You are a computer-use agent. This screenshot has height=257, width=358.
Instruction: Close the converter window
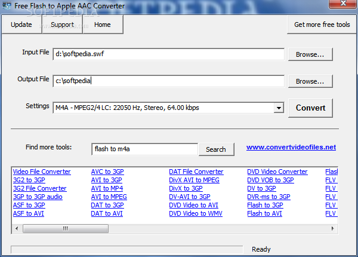click(342, 4)
